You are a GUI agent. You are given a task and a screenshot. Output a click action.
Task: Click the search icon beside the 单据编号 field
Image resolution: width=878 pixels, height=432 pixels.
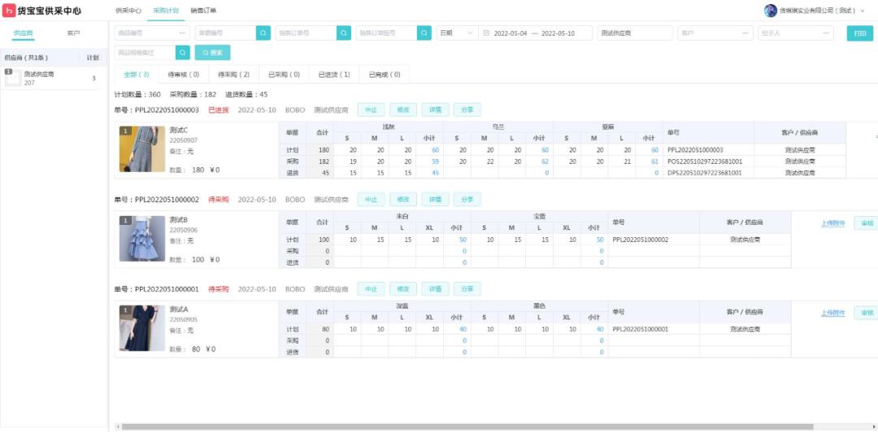coord(263,33)
